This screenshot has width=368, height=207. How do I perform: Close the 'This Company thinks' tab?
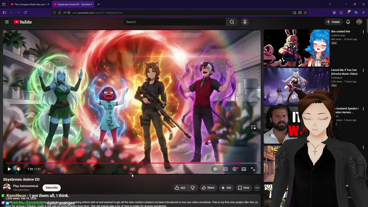point(48,4)
